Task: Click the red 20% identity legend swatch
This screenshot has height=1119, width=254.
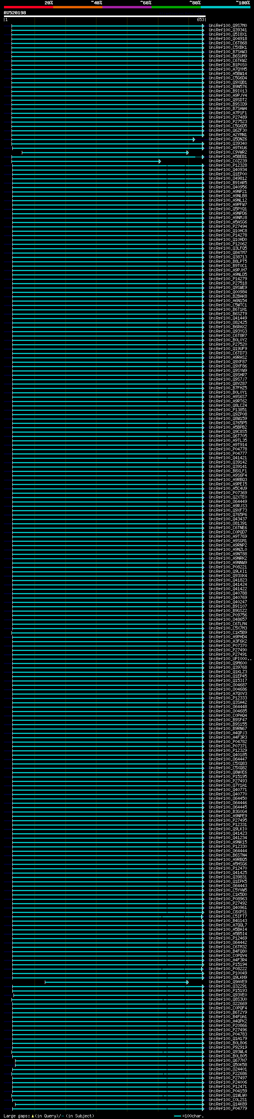Action: [29, 7]
